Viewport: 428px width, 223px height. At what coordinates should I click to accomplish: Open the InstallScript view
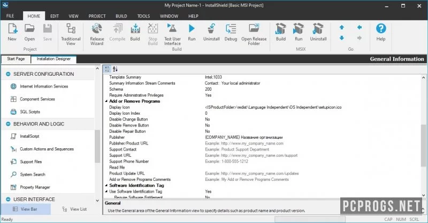pyautogui.click(x=29, y=136)
